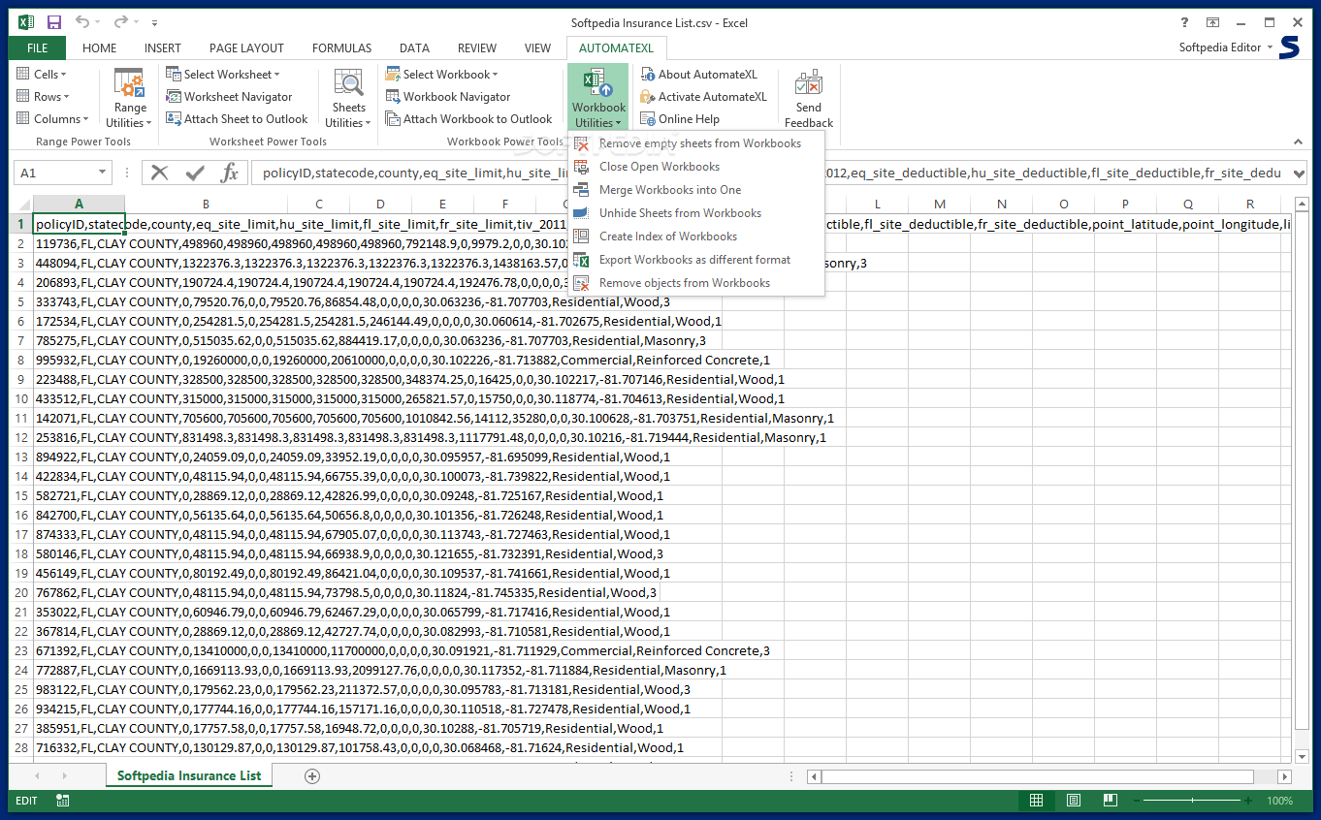Open the Softpedia Editor account menu
The width and height of the screenshot is (1321, 820).
point(1226,47)
